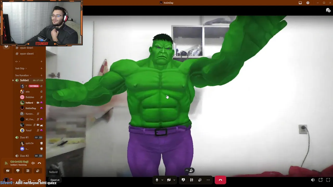Open more options three-dots in call toolbar
The width and height of the screenshot is (333, 187).
pos(208,180)
